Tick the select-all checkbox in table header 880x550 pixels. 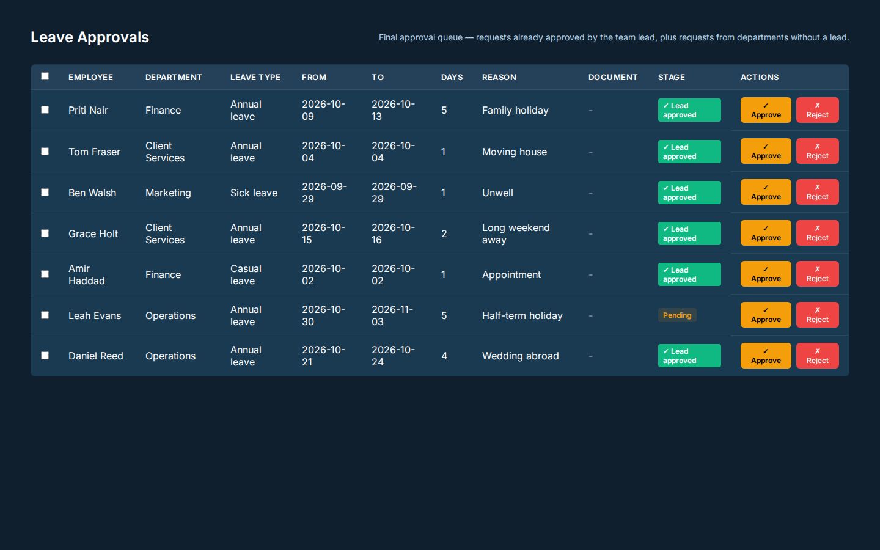click(45, 76)
